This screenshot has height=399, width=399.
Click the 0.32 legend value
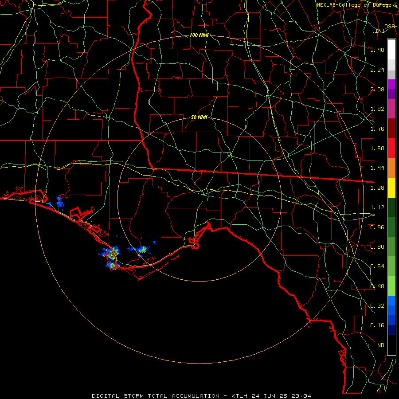click(377, 306)
